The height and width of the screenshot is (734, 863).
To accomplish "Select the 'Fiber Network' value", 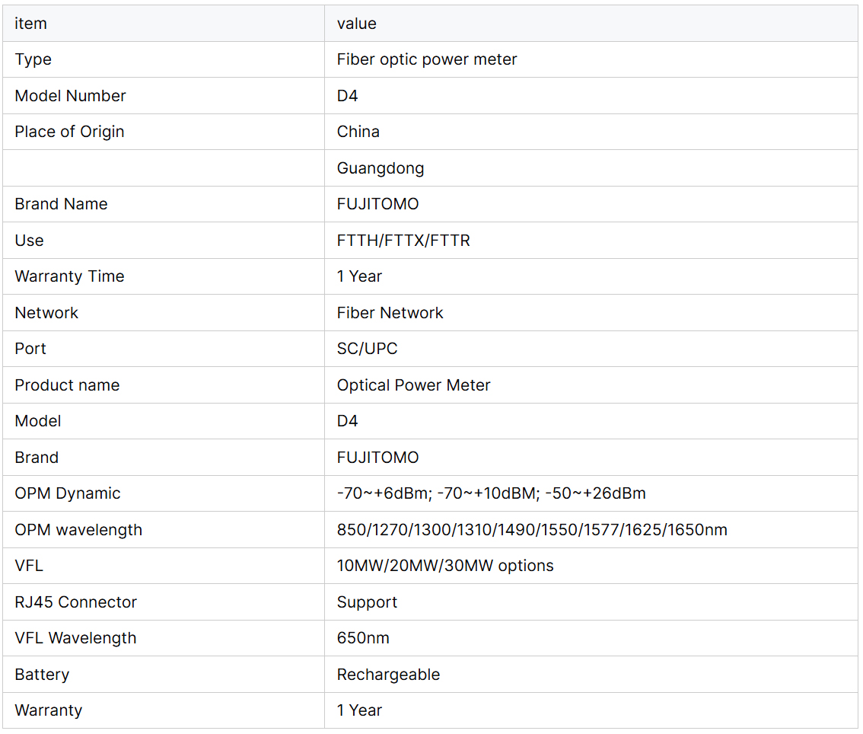I will [x=390, y=313].
